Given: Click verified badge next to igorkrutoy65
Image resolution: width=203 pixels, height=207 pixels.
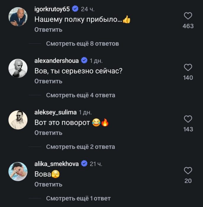Looking at the screenshot, I should 75,9.
